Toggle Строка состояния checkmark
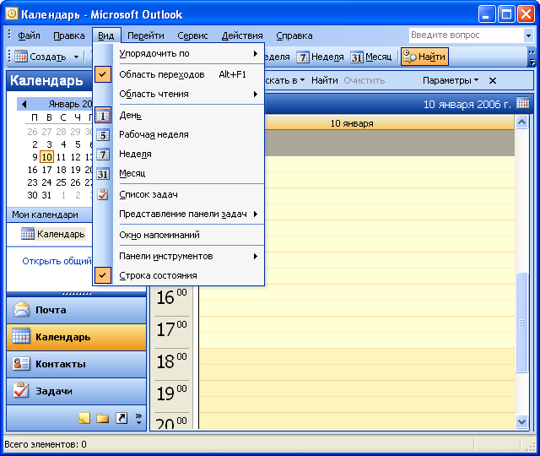The image size is (540, 456). [103, 275]
